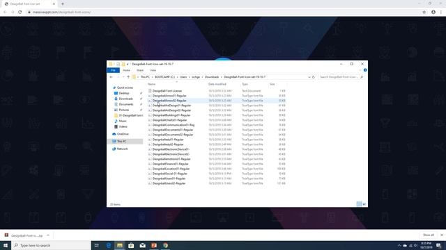
Task: Select Music in the navigation pane
Action: [123, 121]
